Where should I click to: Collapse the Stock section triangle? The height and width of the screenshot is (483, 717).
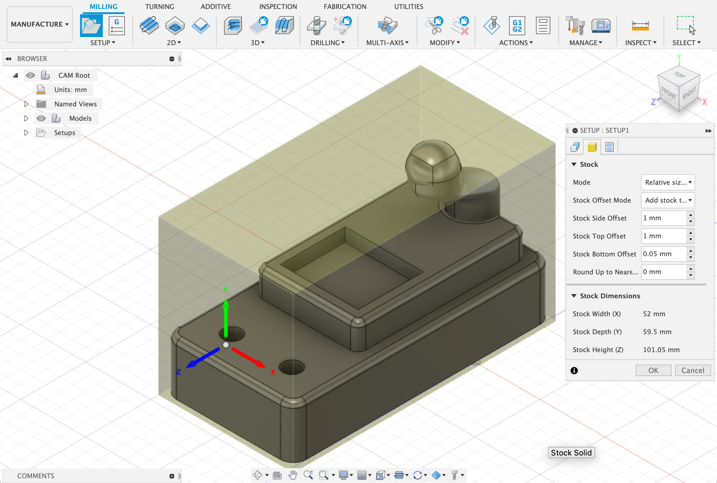coord(574,164)
